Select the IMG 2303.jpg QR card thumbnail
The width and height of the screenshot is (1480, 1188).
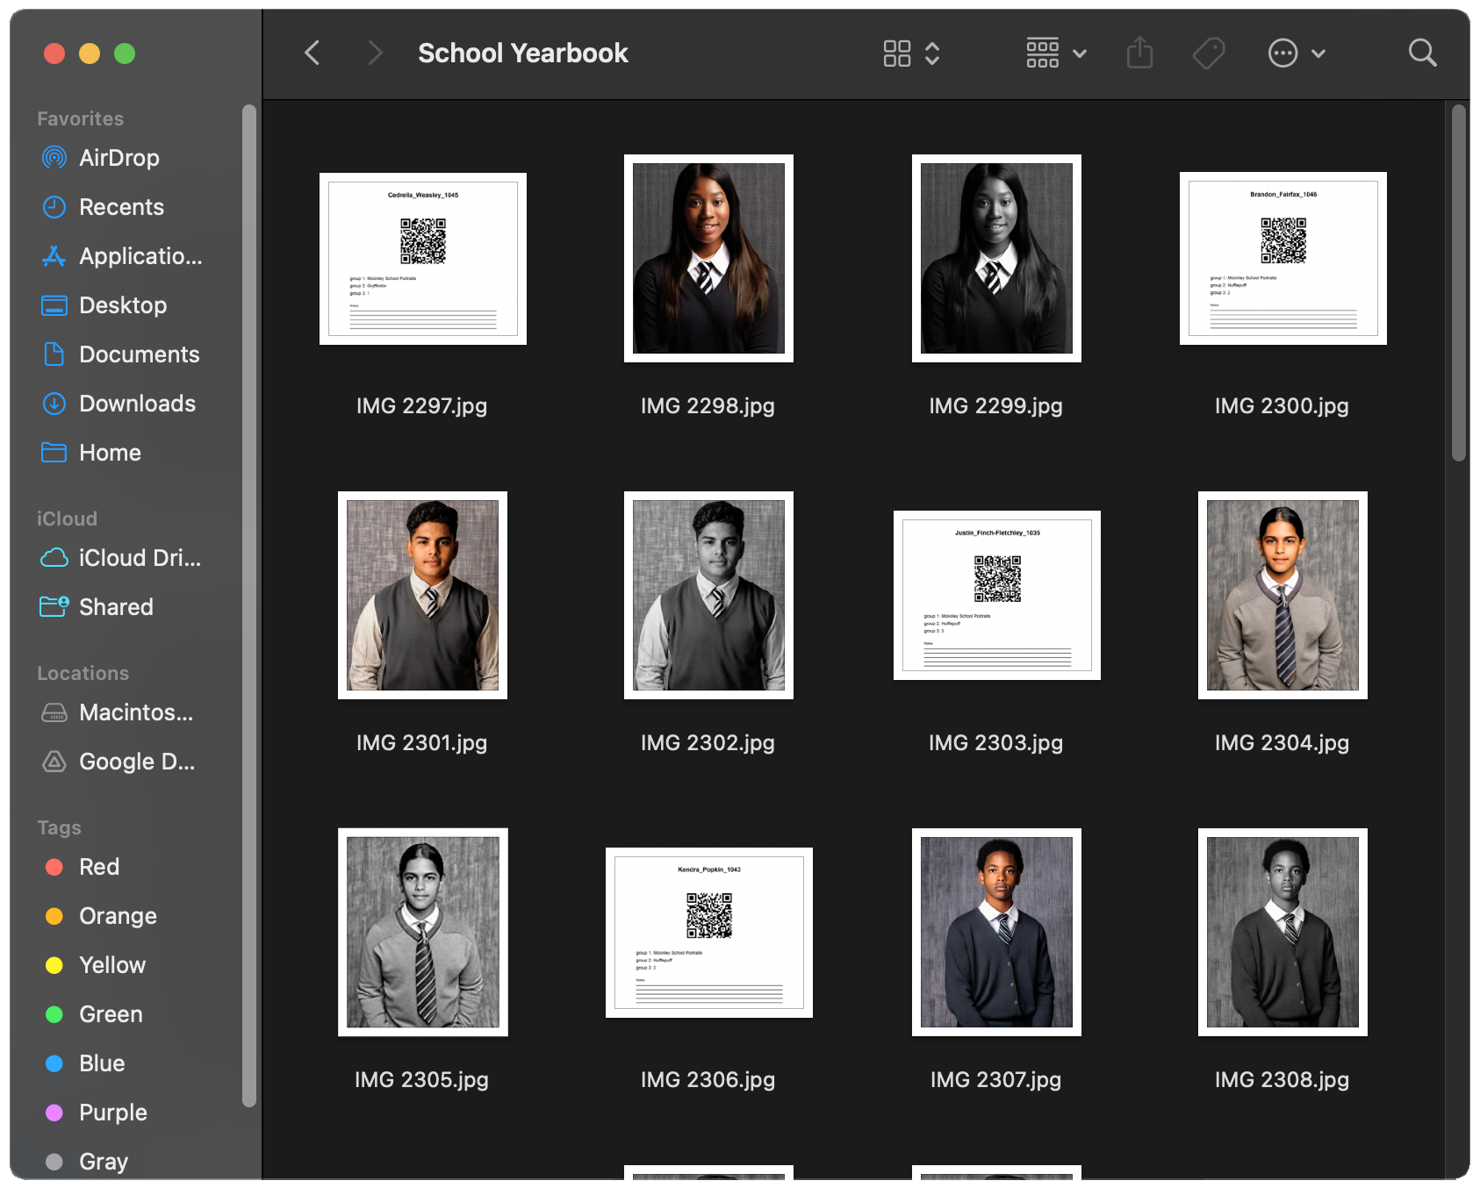click(997, 596)
